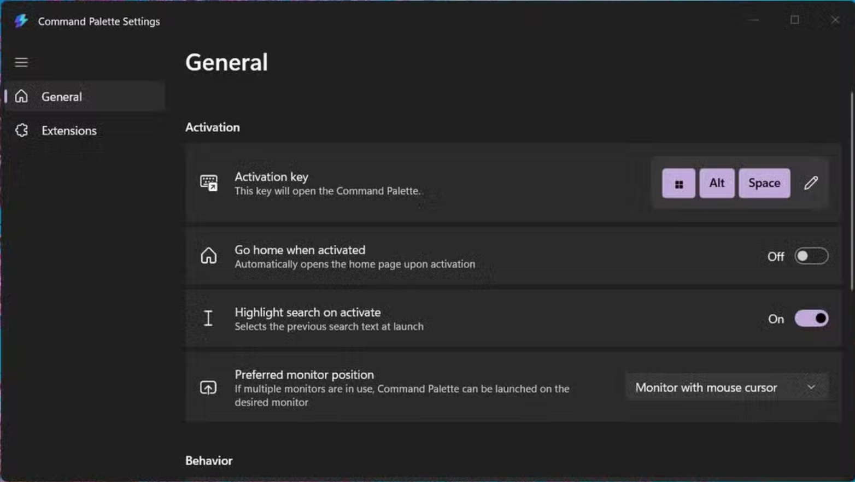Click the house icon beside Go home when activated
The height and width of the screenshot is (482, 855).
(x=208, y=256)
